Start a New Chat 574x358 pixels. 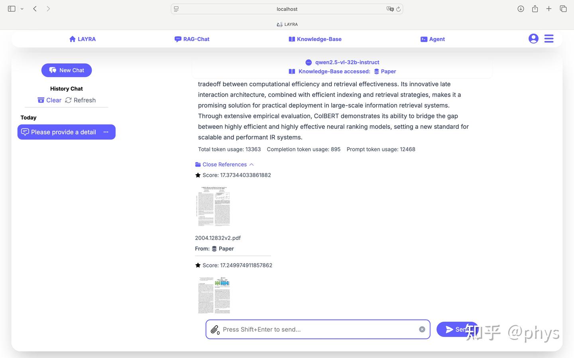67,70
